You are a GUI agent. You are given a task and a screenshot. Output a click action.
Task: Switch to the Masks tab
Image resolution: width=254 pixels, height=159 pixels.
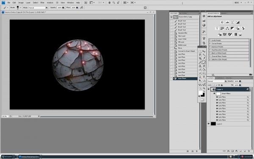224,13
